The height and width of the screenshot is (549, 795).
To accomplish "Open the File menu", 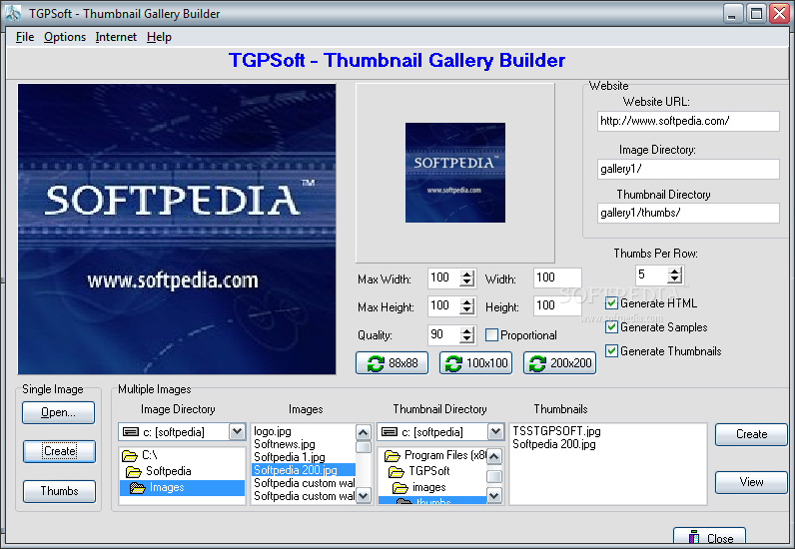I will [x=25, y=37].
